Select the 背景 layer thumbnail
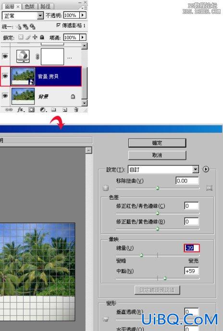The width and height of the screenshot is (223, 331). point(23,96)
